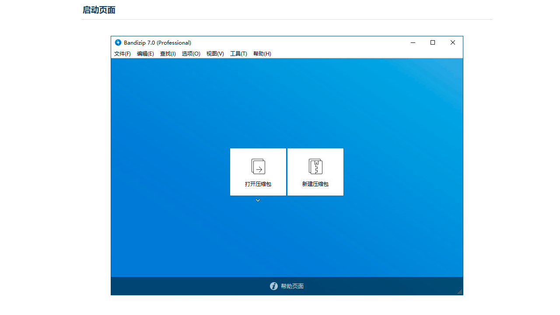
Task: Follow the 帮助页面 link text
Action: 292,286
